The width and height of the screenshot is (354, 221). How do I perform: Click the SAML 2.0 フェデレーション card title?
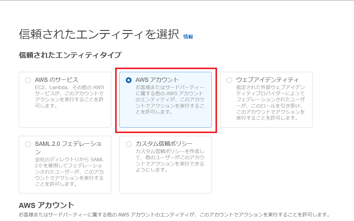click(x=68, y=148)
